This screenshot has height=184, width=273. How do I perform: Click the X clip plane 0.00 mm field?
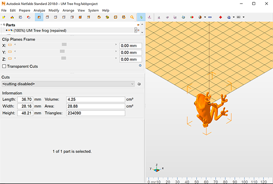pos(131,46)
